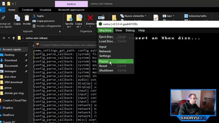219x123 pixels.
Task: Click Seleziona tutto in the ribbon
Action: pos(195,16)
